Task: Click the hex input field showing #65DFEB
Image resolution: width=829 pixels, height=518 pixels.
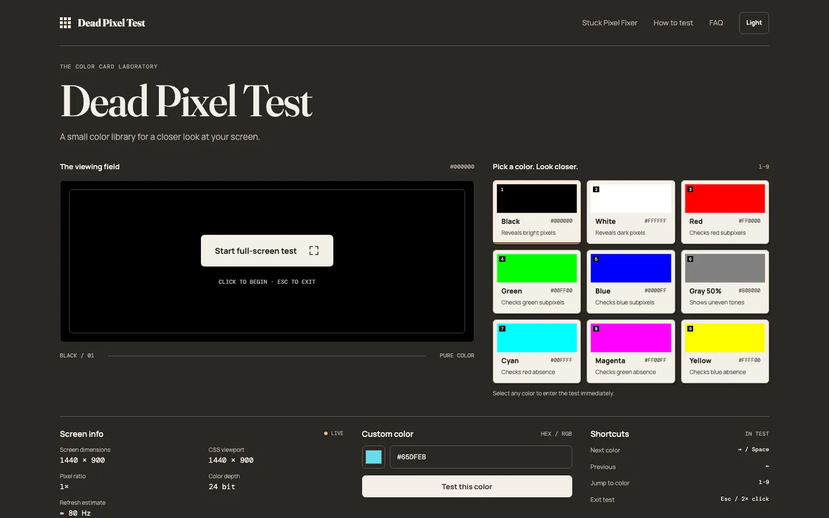Action: point(481,457)
